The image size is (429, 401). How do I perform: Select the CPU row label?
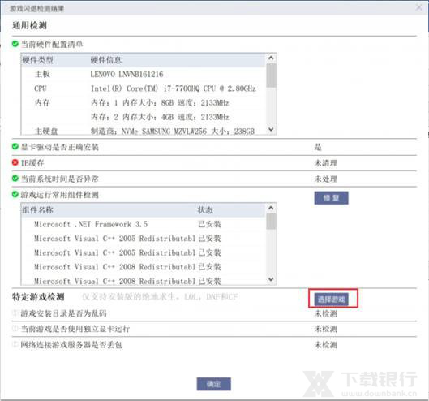[41, 88]
